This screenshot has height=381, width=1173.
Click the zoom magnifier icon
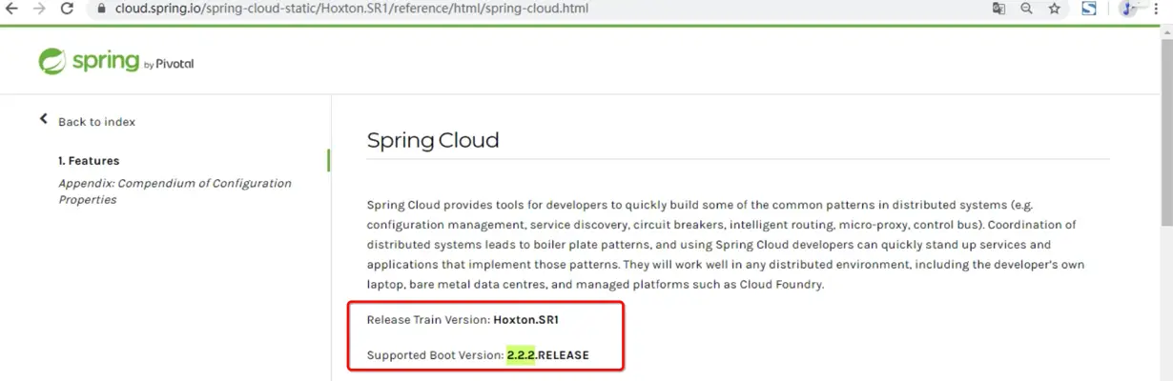click(1026, 9)
